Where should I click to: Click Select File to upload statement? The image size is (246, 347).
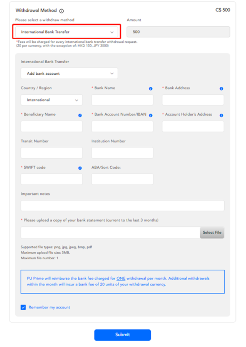point(212,233)
